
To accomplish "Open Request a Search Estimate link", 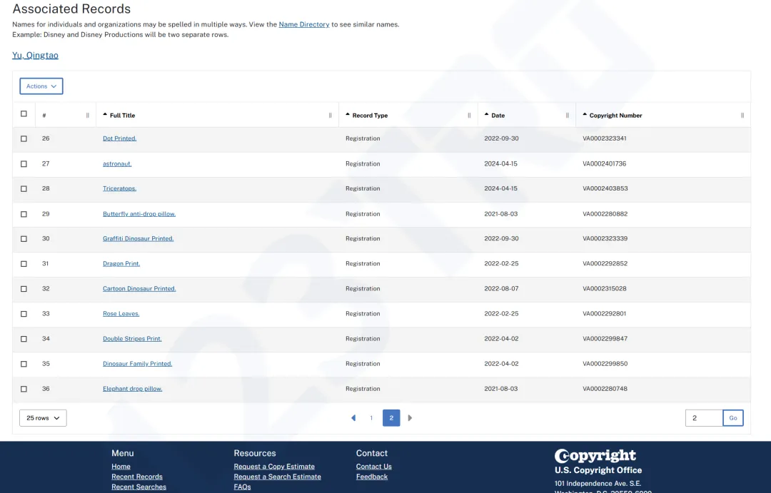I will coord(277,477).
